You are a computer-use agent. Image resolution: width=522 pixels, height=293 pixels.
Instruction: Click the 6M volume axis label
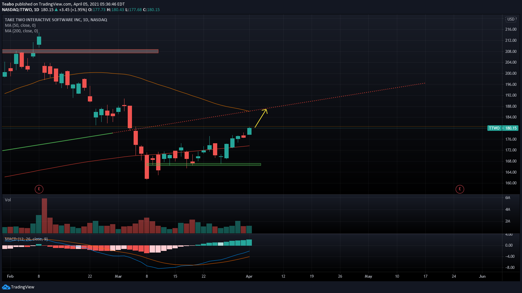[508, 198]
